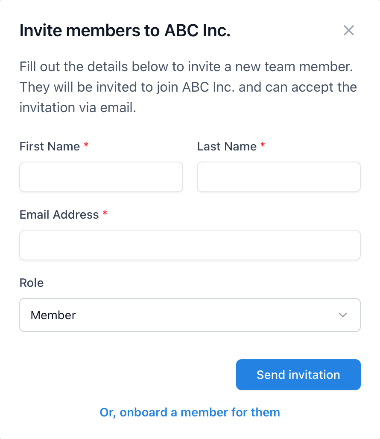Click the chevron icon on the Role selector
This screenshot has height=439, width=380.
(x=342, y=315)
